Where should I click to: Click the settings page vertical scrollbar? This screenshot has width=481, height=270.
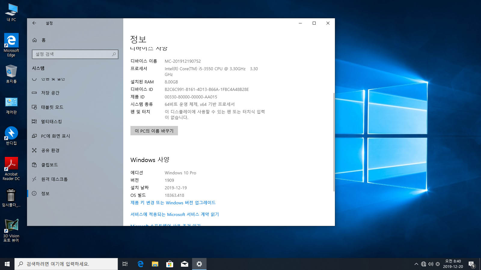334,142
